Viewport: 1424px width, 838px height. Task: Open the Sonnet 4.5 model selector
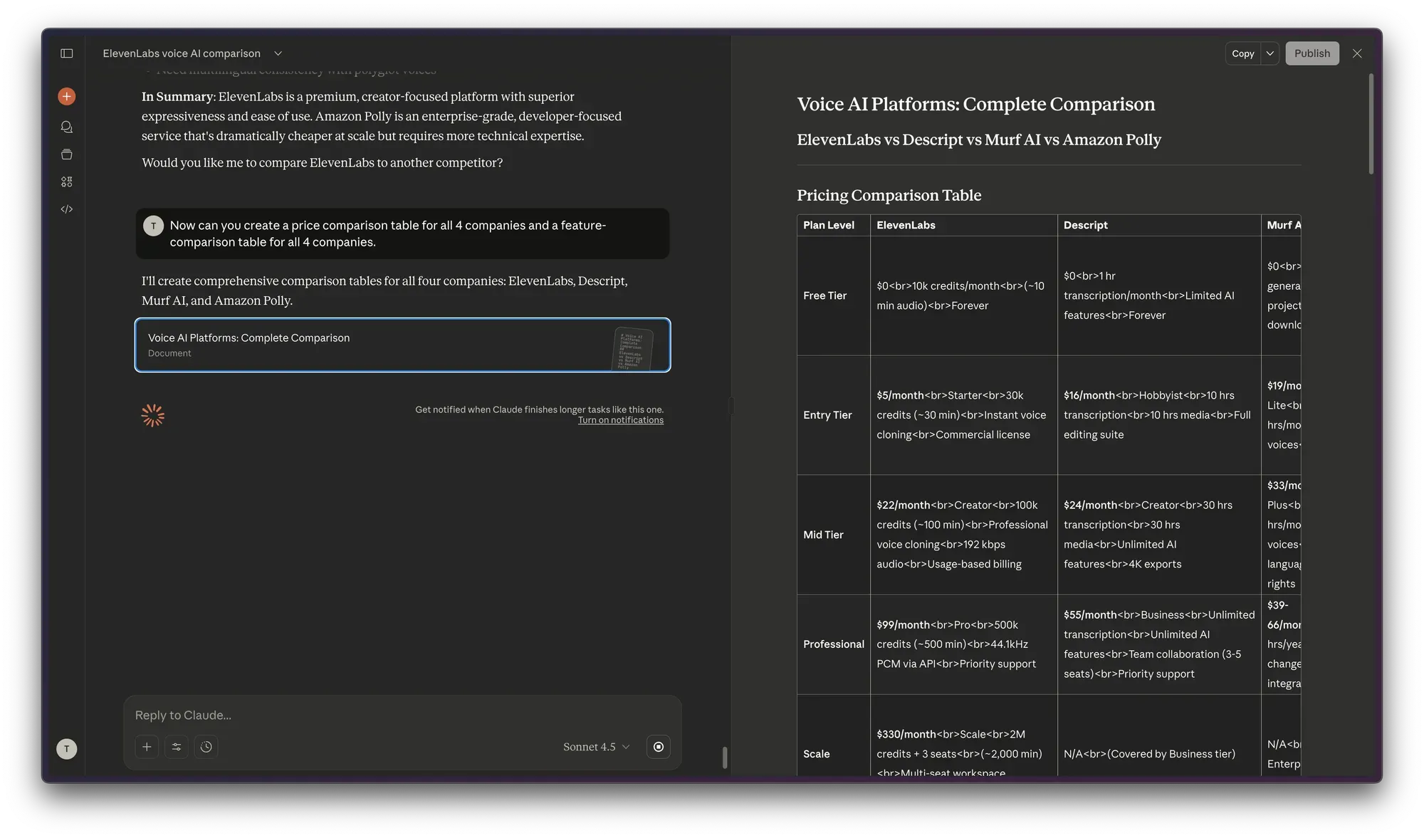pyautogui.click(x=595, y=747)
